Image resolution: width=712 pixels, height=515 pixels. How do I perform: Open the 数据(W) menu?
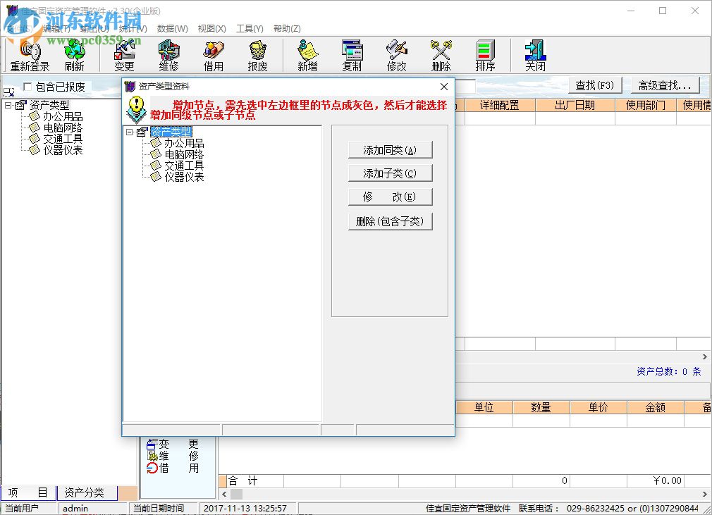[173, 28]
